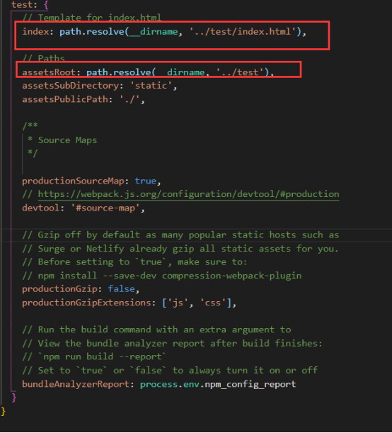Open the webpack devtool documentation link
392x433 pixels.
coord(188,194)
